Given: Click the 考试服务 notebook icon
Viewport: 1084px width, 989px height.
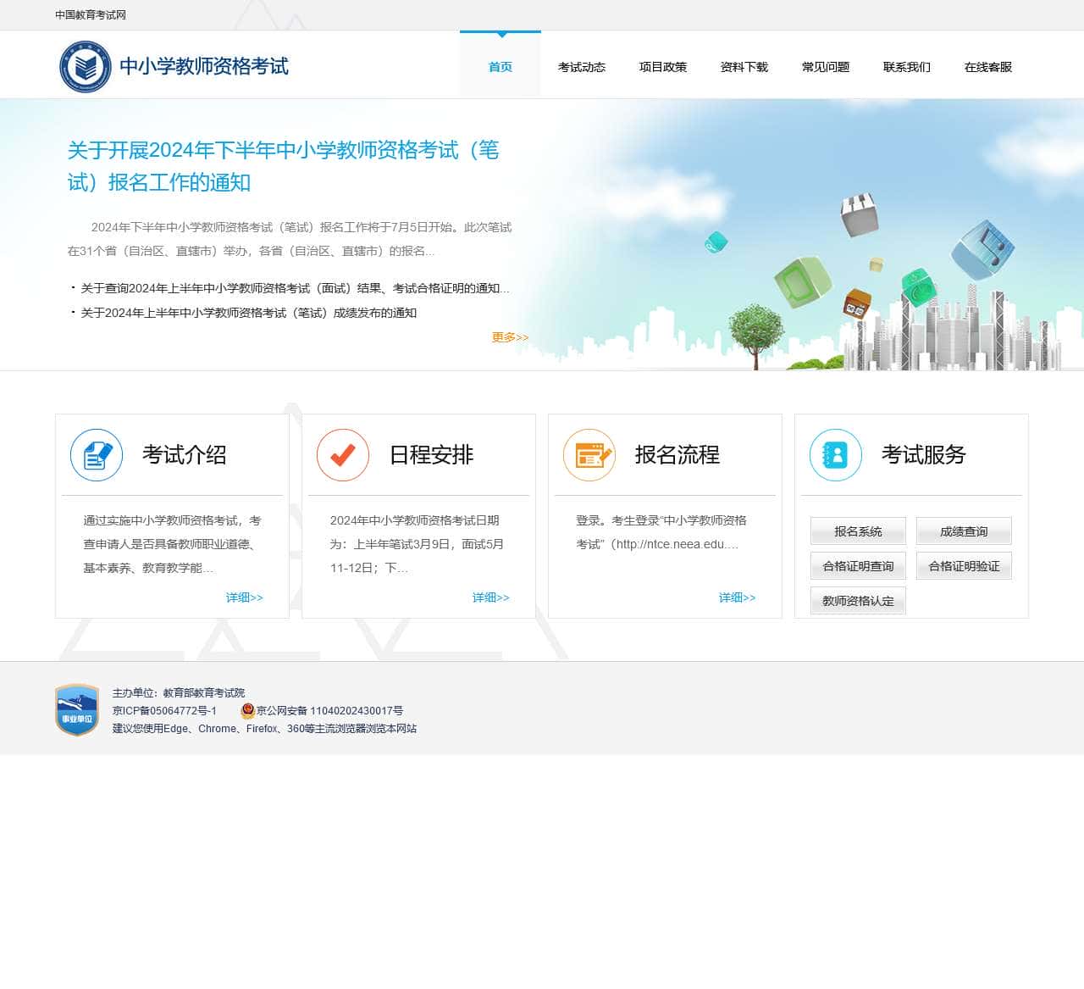Looking at the screenshot, I should [836, 455].
